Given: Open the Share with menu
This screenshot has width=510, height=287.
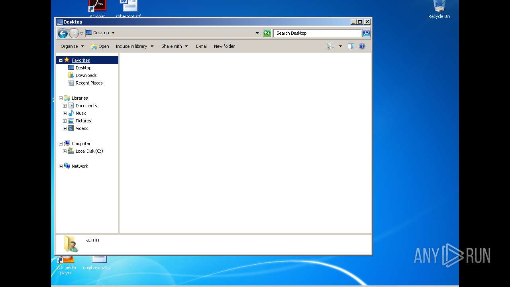Looking at the screenshot, I should (x=175, y=46).
